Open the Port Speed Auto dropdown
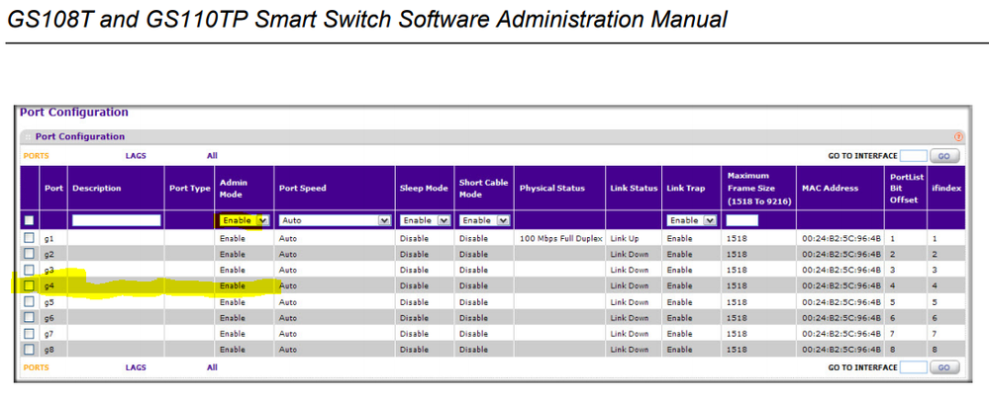The image size is (989, 401). [335, 220]
